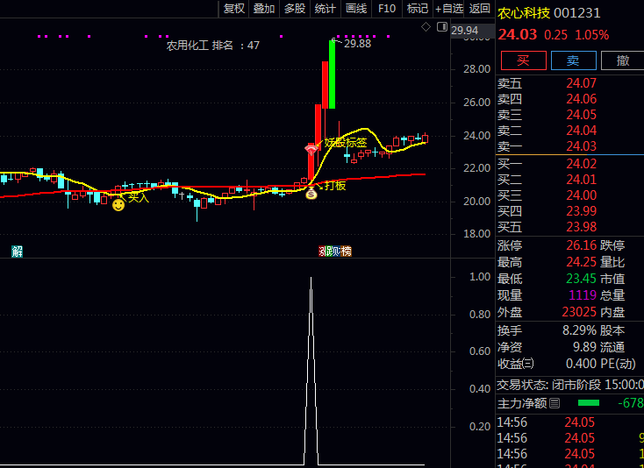Click the large green candlestick at the peak
This screenshot has height=468, width=644.
coord(332,74)
